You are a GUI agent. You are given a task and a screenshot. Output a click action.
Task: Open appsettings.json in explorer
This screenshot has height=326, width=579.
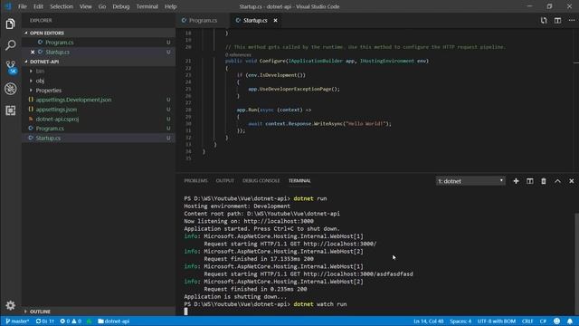pos(98,110)
